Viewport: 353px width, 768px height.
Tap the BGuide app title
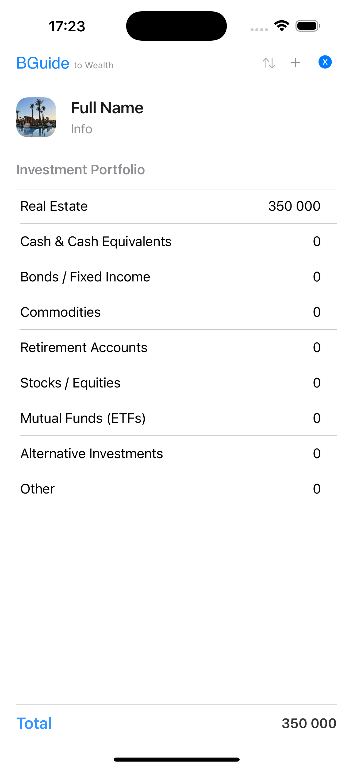43,63
